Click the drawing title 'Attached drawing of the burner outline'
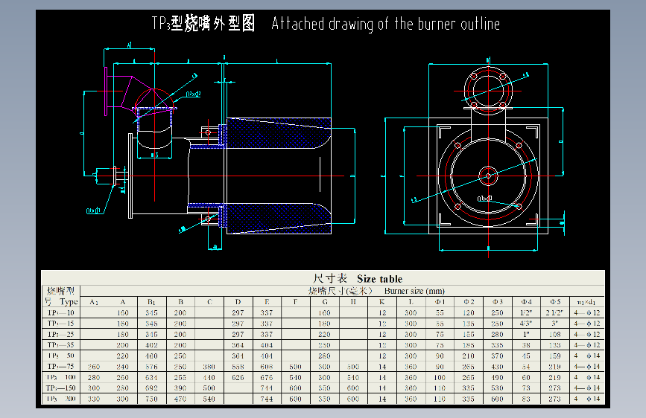This screenshot has width=646, height=418. click(386, 24)
